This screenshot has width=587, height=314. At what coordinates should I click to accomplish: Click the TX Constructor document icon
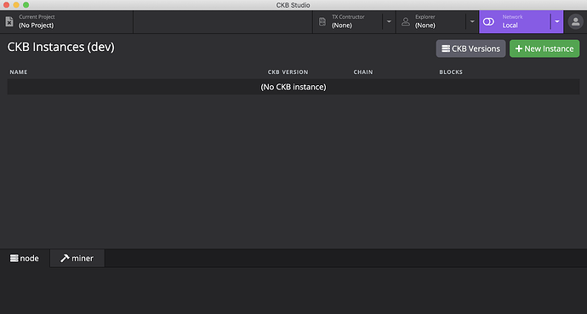(322, 22)
